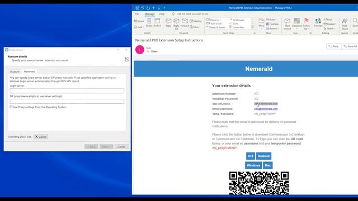Click the To Manager quick step
Image resolution: width=358 pixels, height=201 pixels.
[237, 20]
